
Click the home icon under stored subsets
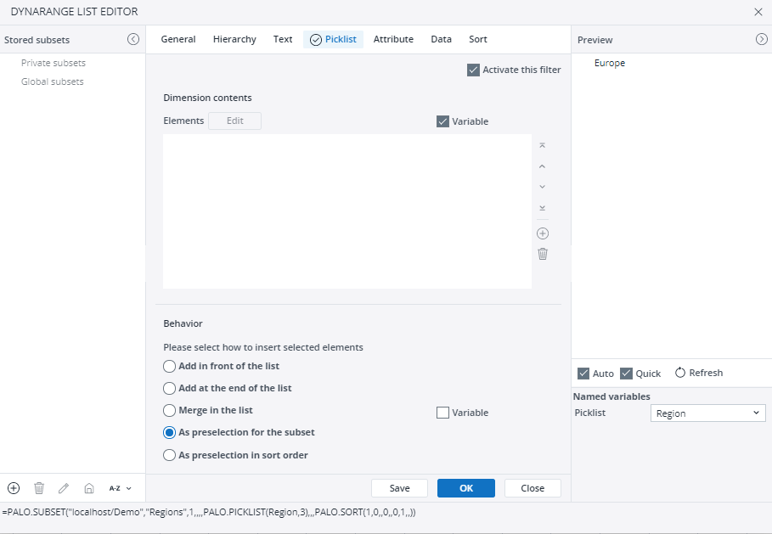click(89, 488)
